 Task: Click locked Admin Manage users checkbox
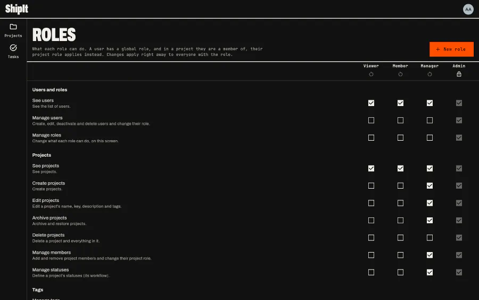pyautogui.click(x=459, y=120)
